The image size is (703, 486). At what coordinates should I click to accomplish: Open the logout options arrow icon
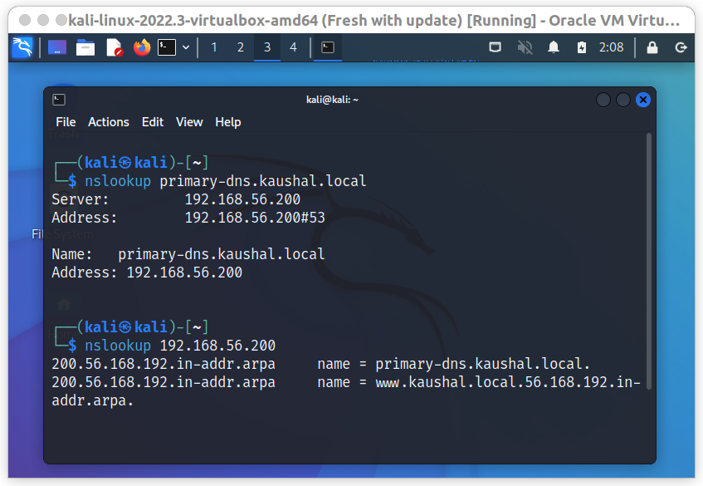[681, 47]
